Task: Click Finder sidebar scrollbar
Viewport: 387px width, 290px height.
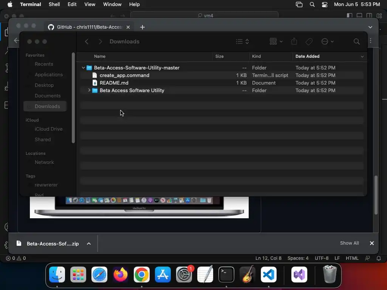Action: (x=73, y=98)
